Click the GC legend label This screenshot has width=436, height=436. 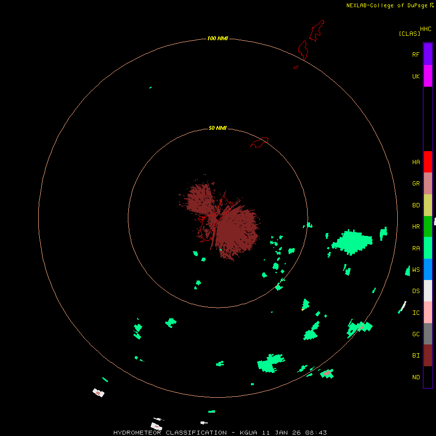pos(416,334)
